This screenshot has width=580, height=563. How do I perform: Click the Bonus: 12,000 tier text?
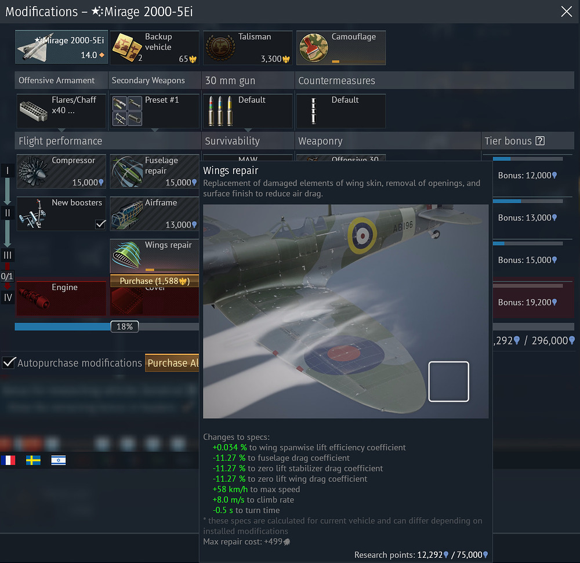coord(527,175)
